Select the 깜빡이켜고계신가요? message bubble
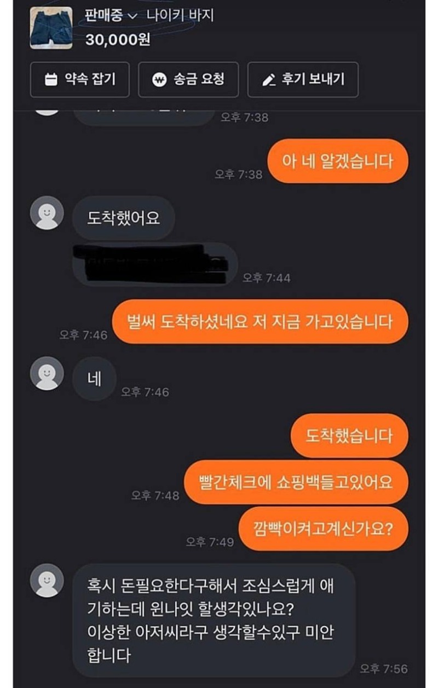This screenshot has height=688, width=438. tap(324, 529)
